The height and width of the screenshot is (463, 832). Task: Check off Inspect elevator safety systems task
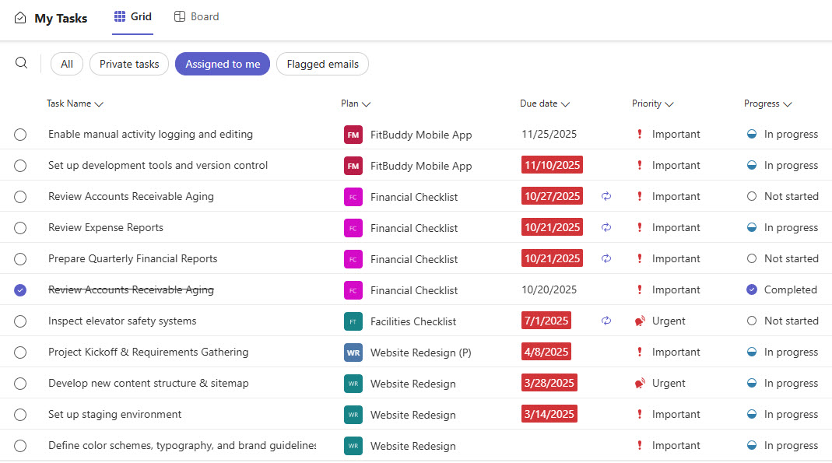20,321
